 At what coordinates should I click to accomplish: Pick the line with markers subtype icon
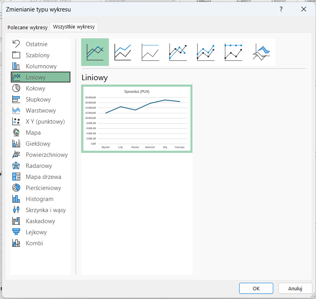coord(178,52)
